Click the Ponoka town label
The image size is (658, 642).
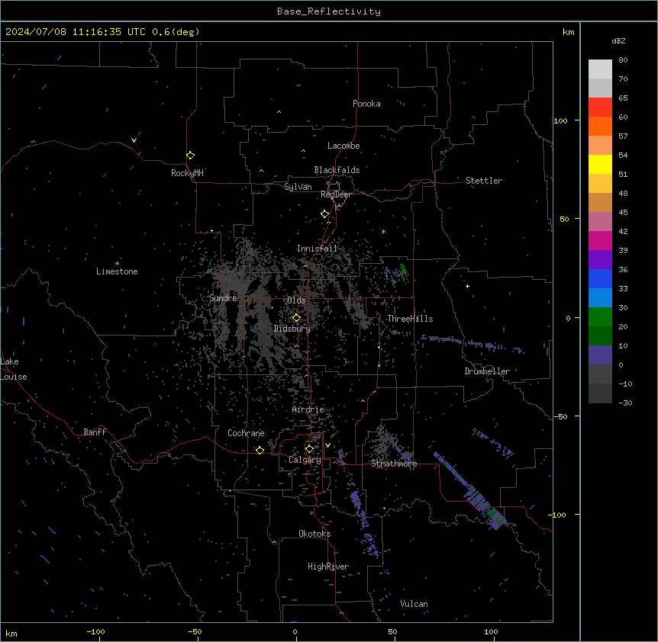point(366,104)
